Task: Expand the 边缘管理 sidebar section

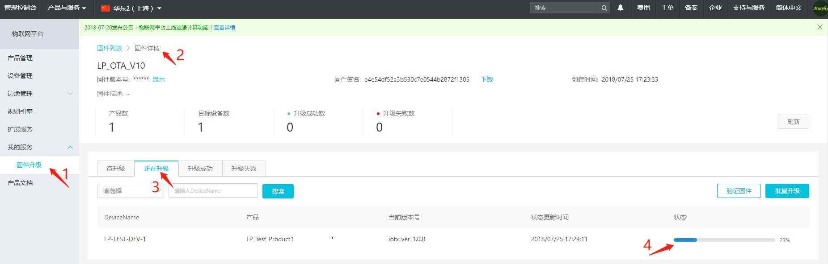Action: (x=70, y=94)
